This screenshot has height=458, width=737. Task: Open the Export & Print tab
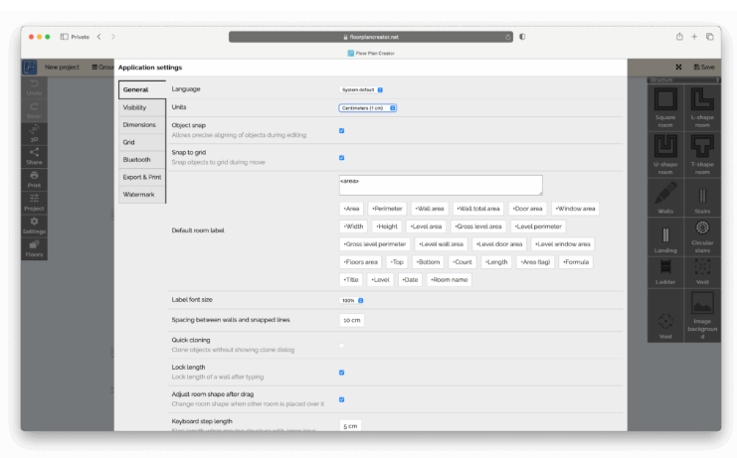(x=141, y=177)
